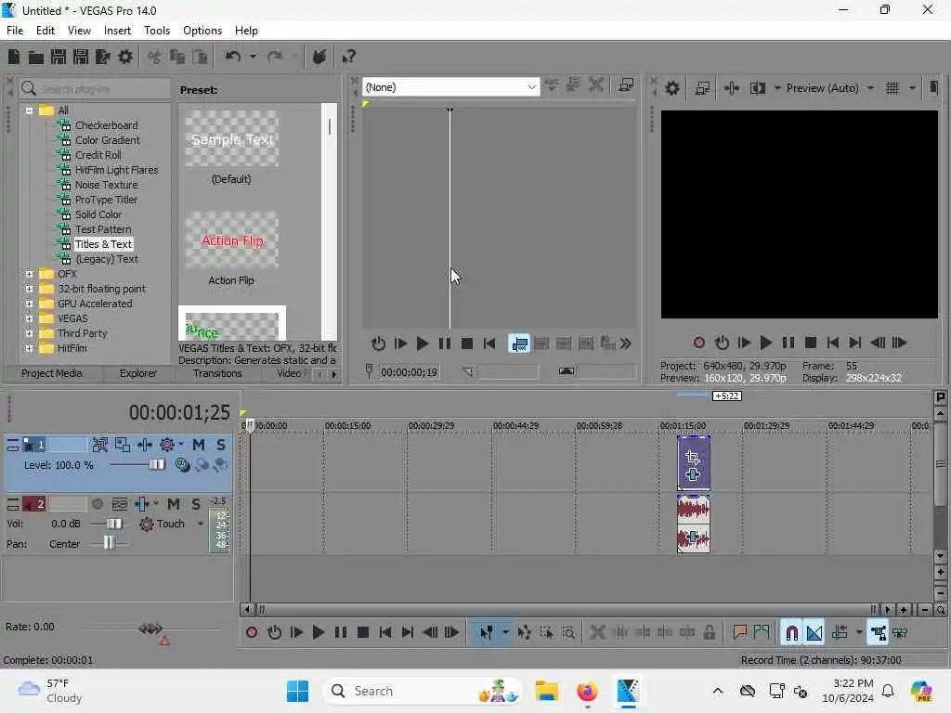
Task: Toggle Enable Snapping magnet icon
Action: [791, 632]
